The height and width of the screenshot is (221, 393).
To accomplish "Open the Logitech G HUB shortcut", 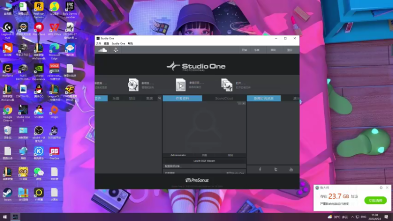I will click(x=7, y=30).
